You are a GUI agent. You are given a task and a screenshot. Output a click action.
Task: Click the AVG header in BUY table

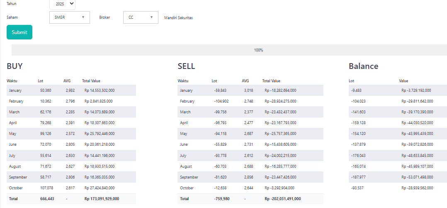(x=67, y=81)
